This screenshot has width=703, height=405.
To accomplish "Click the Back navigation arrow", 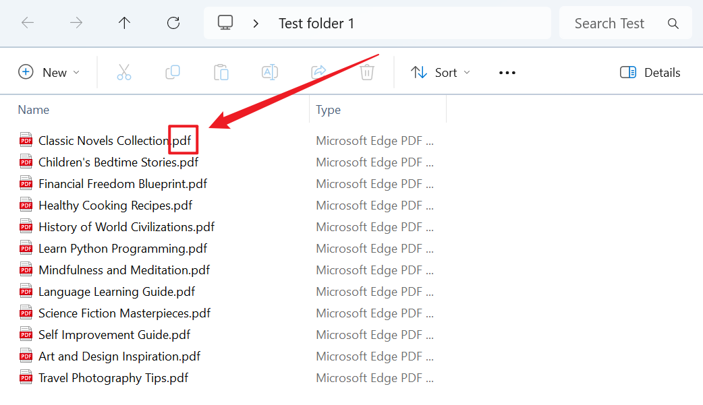I will click(28, 22).
